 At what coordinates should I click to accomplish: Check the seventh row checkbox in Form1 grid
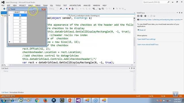pyautogui.click(x=20, y=33)
